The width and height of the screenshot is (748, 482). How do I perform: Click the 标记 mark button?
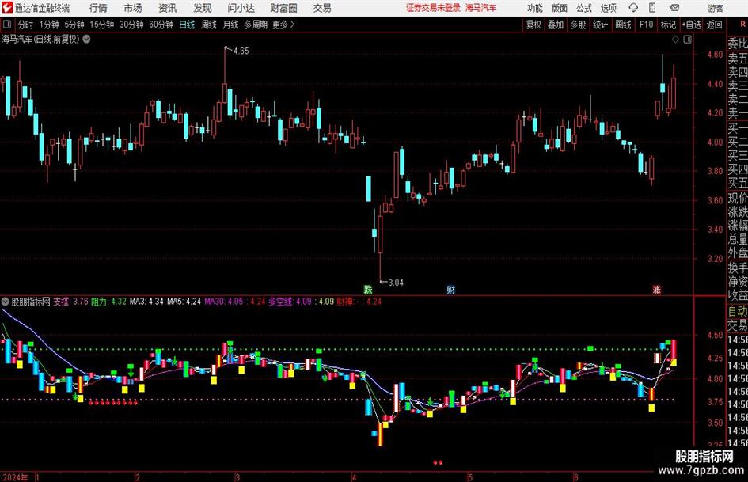pos(668,25)
